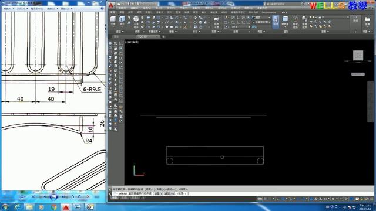
Task: Click the viewport label controls at top-left
Action: [x=132, y=42]
